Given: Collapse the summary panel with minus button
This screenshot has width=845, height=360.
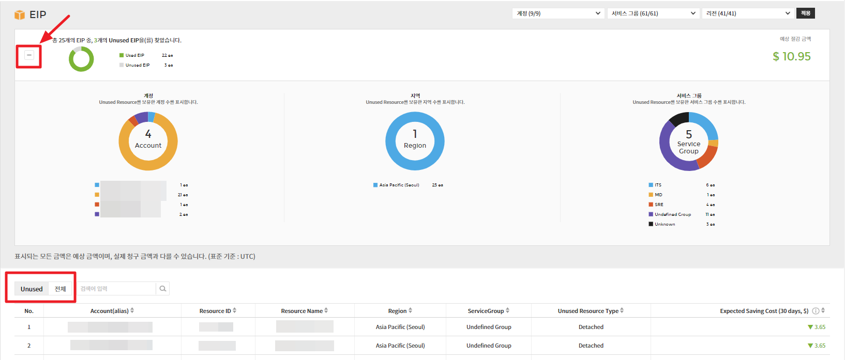Looking at the screenshot, I should pos(29,55).
